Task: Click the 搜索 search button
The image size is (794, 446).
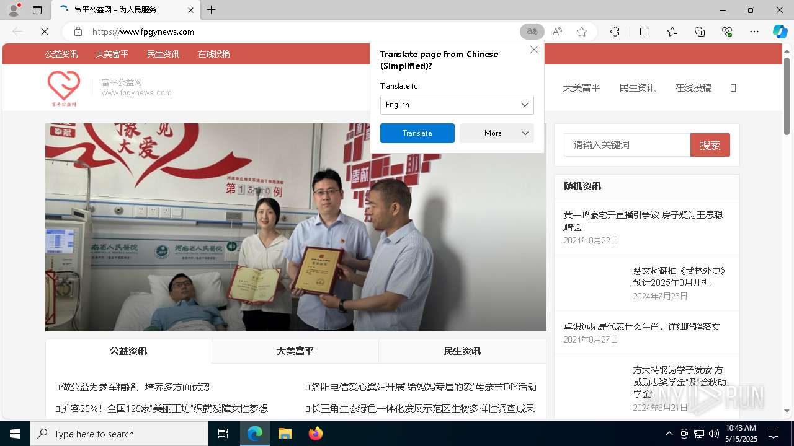Action: pyautogui.click(x=710, y=145)
